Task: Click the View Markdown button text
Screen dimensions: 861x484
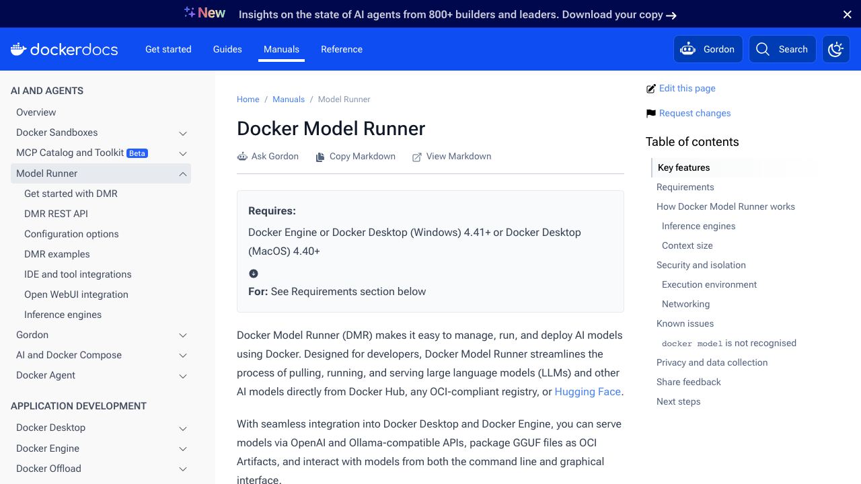Action: (x=459, y=157)
